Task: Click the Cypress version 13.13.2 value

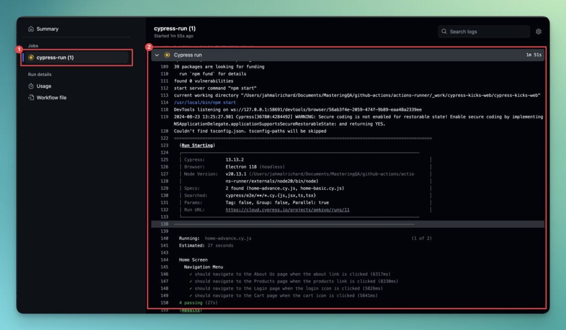Action: [234, 160]
